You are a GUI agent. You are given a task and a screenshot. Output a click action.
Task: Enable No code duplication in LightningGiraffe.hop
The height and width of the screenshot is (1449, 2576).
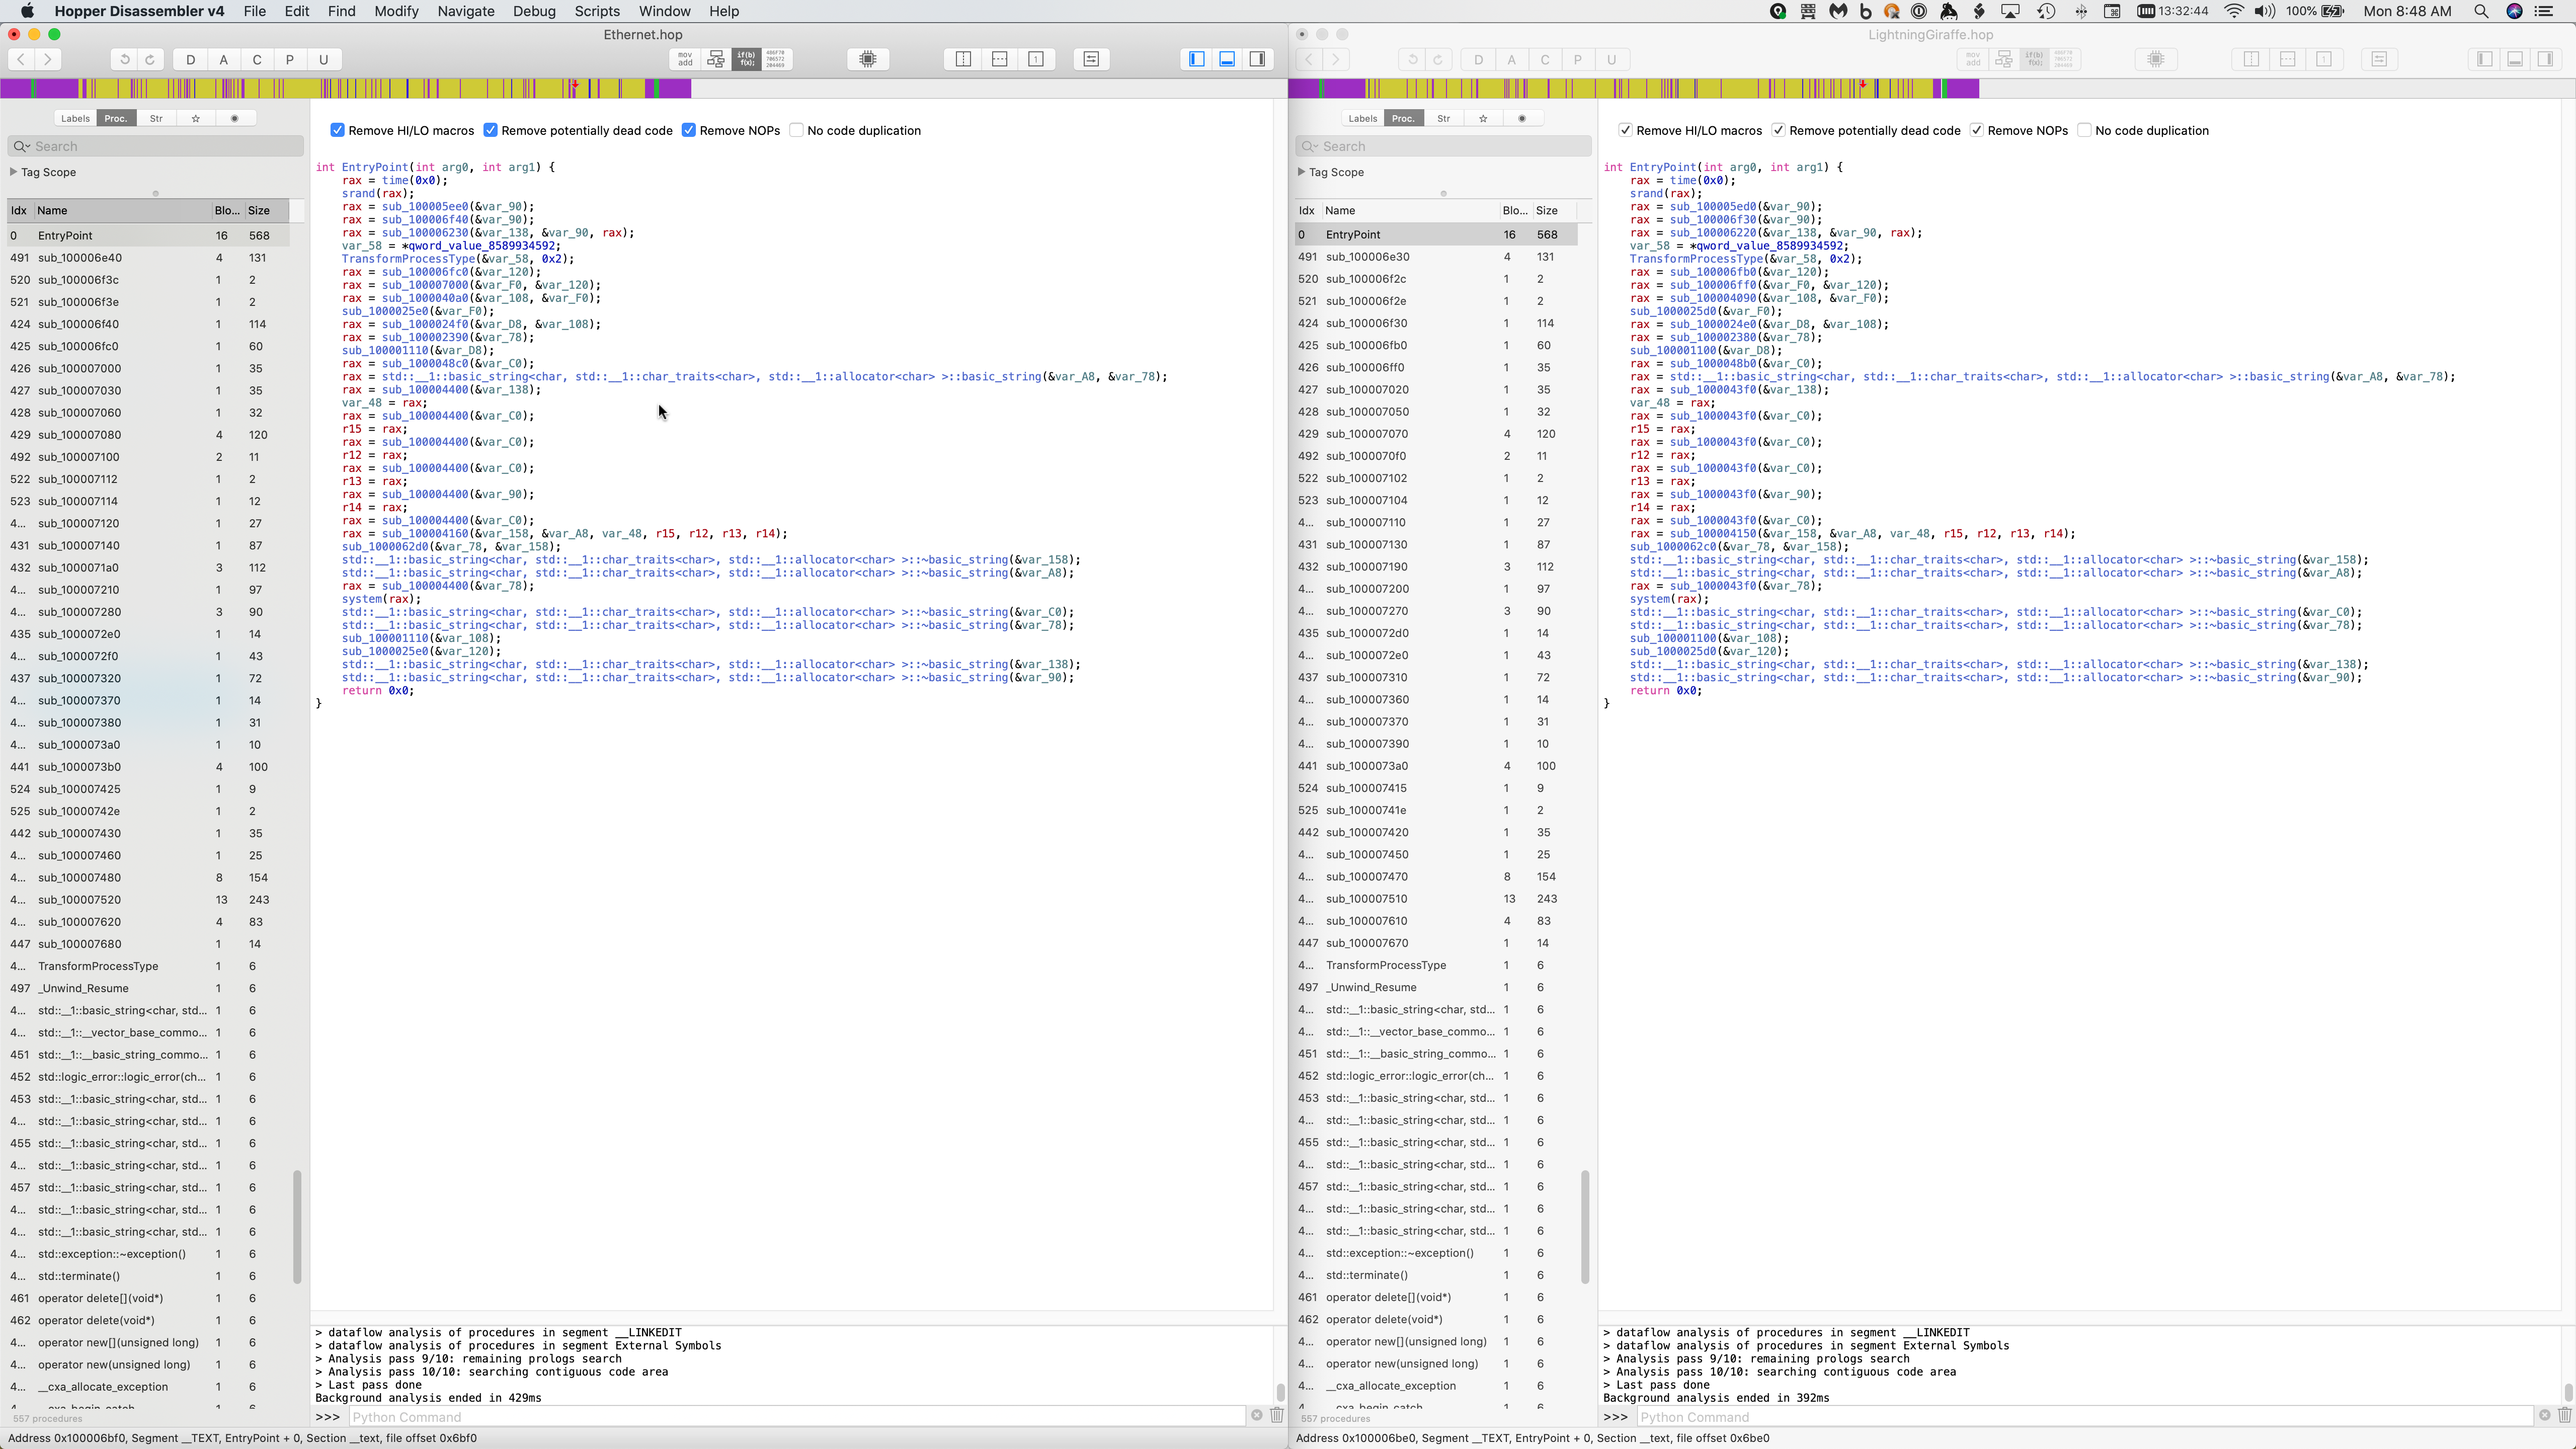click(x=2084, y=130)
